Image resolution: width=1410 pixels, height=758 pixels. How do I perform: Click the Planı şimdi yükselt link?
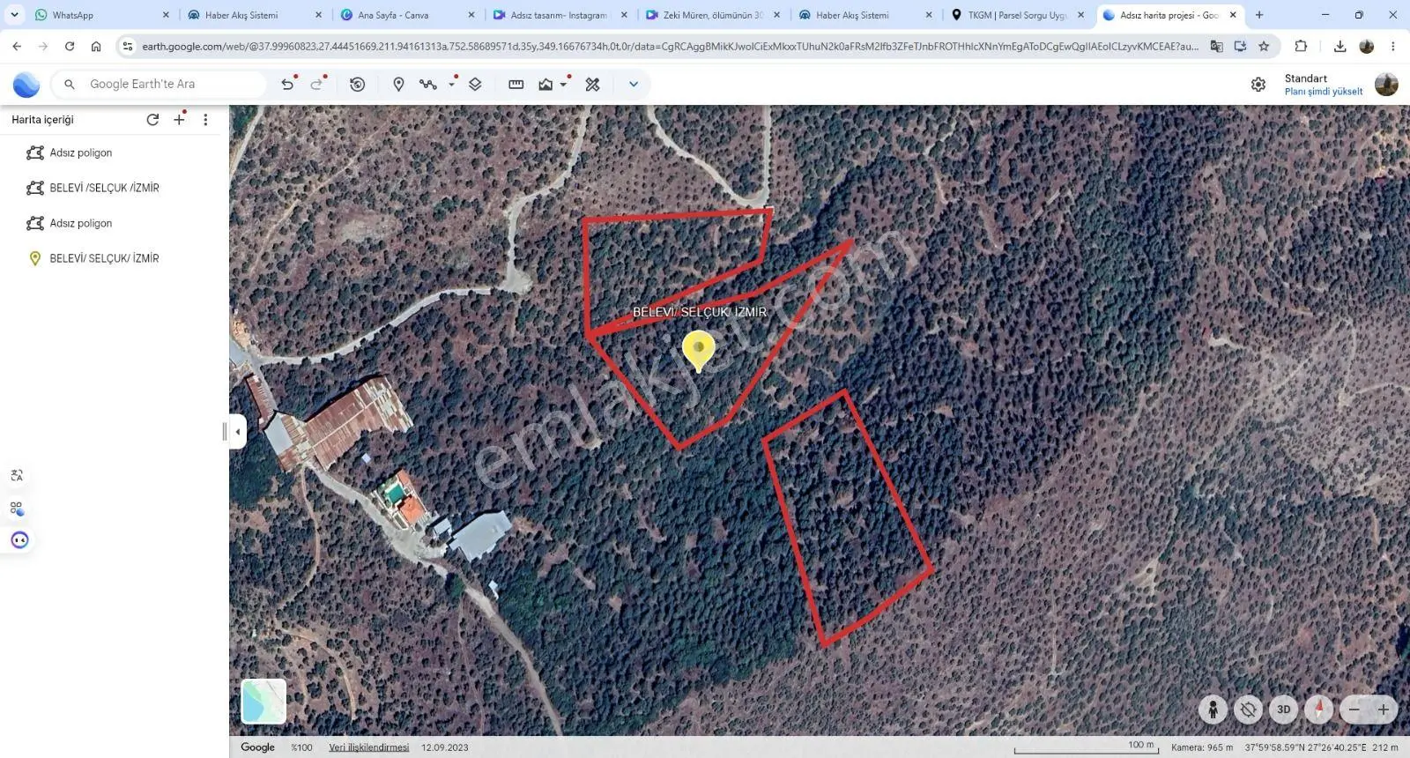coord(1324,92)
